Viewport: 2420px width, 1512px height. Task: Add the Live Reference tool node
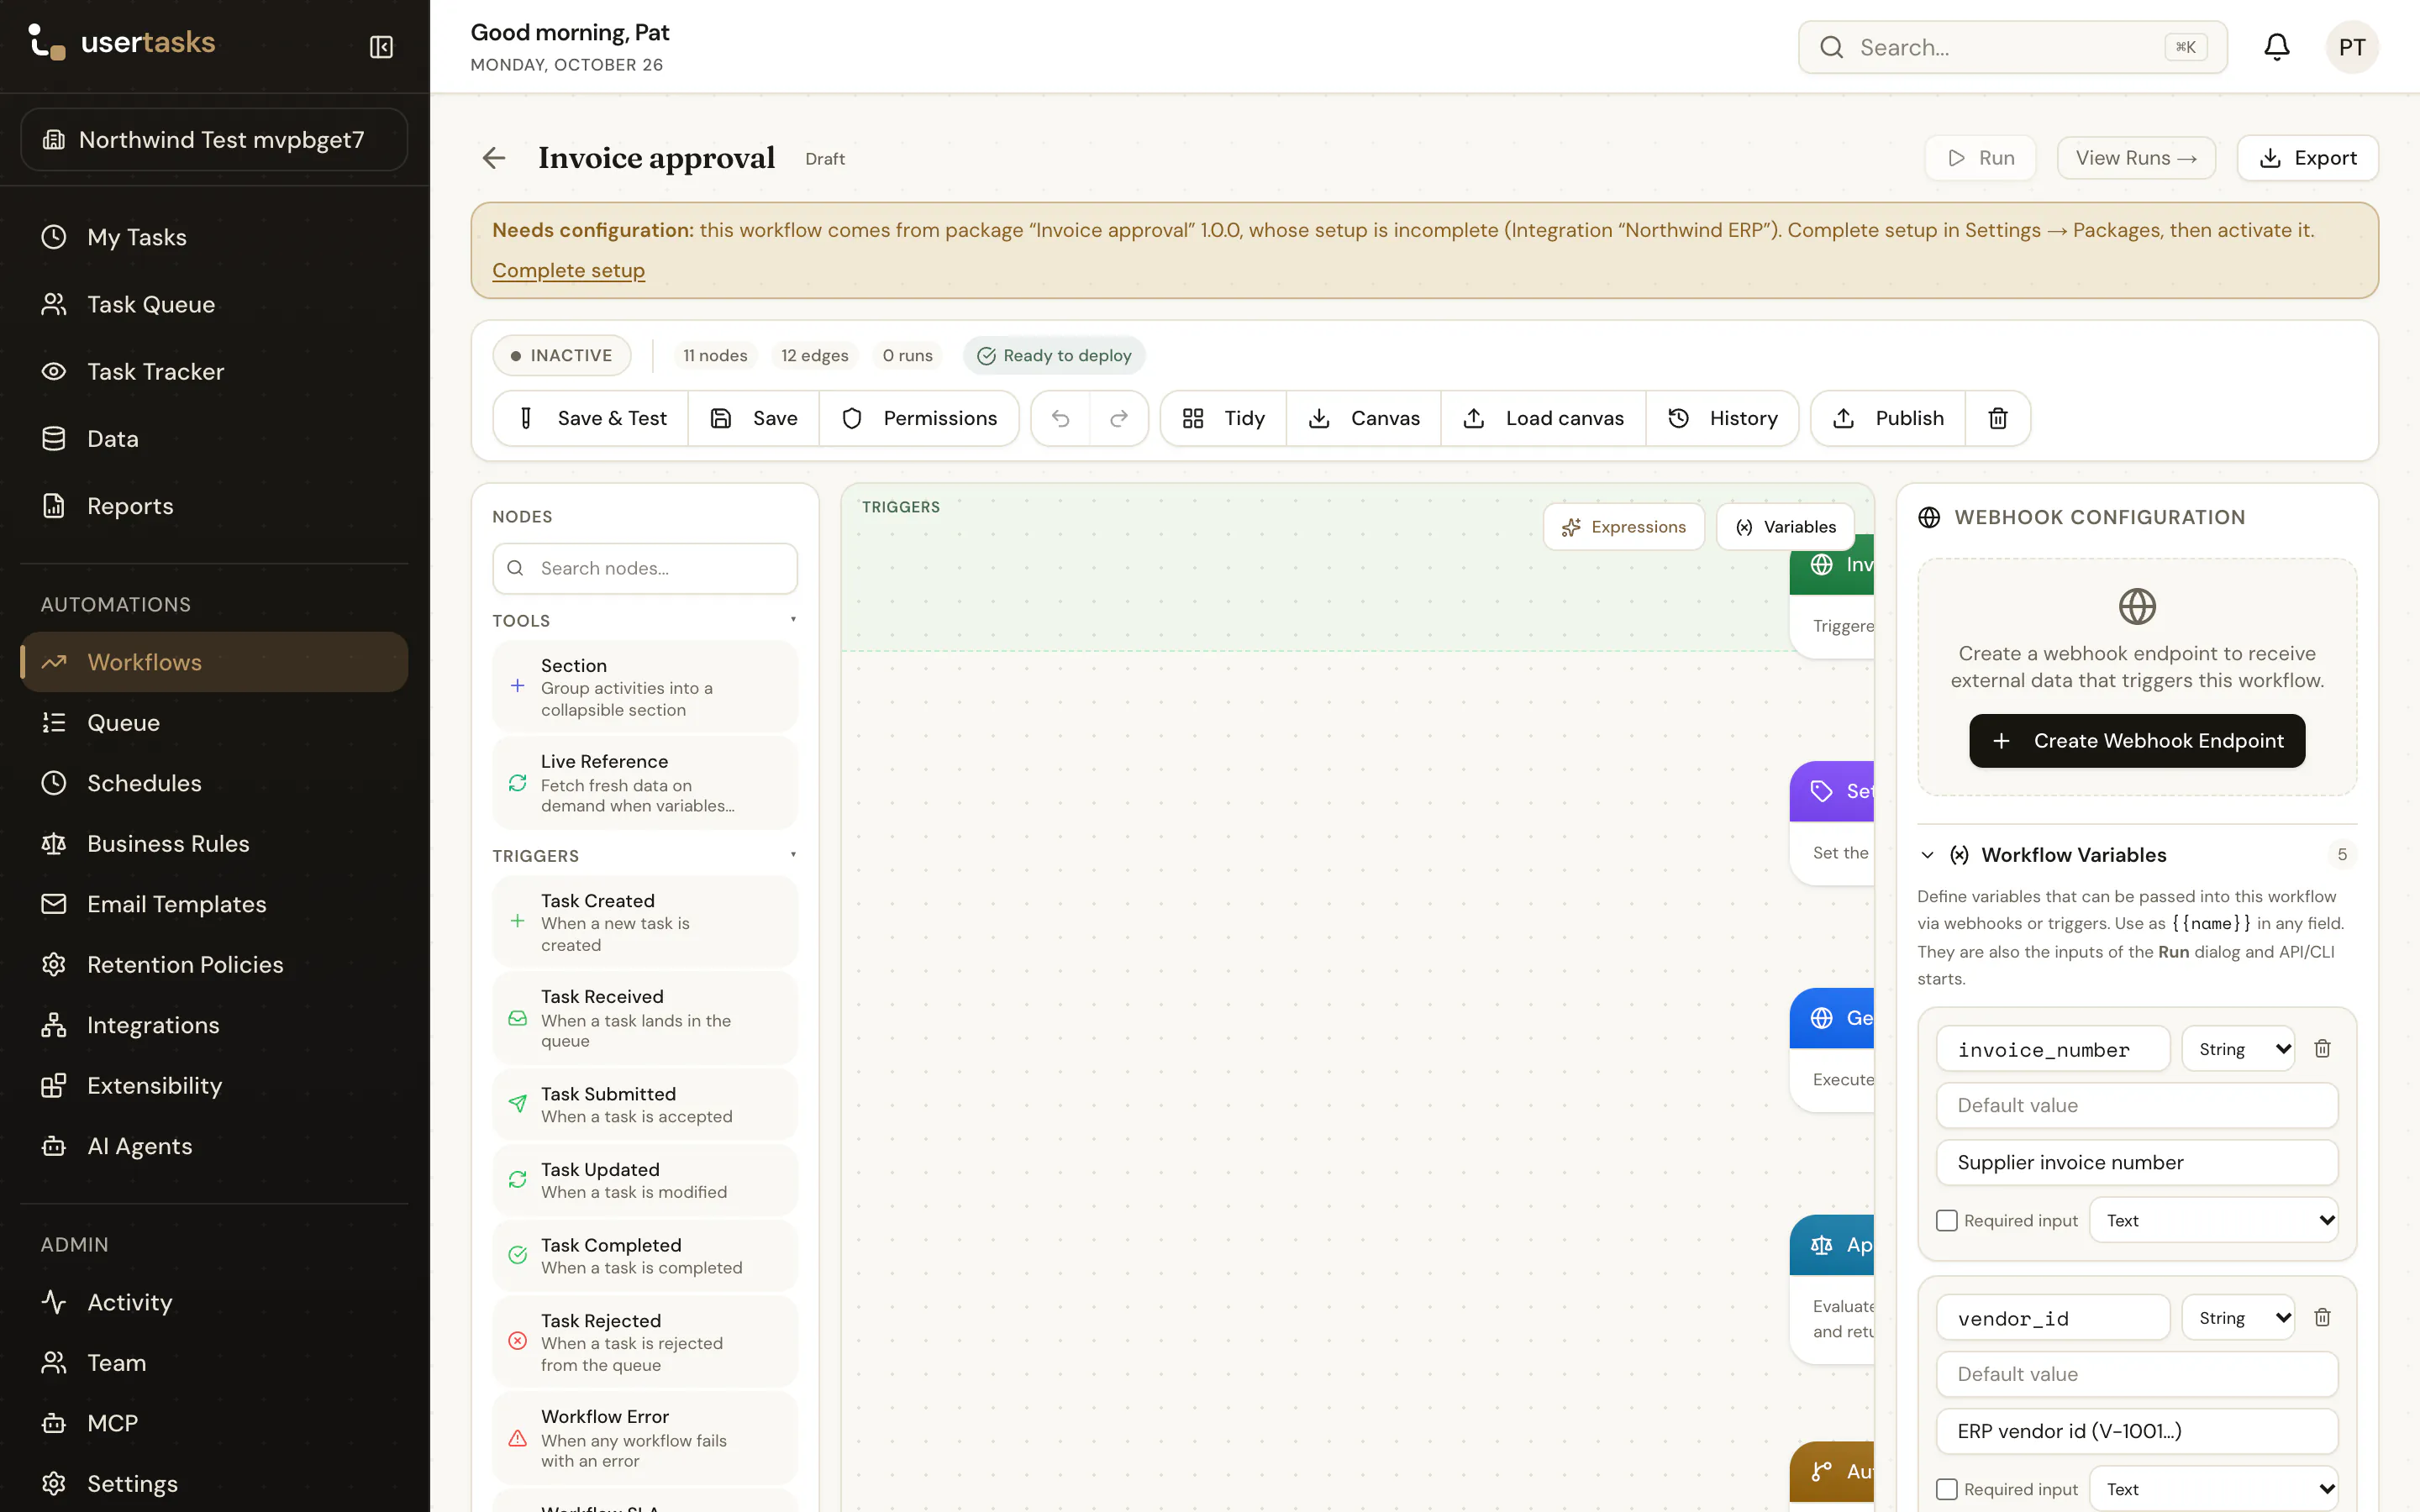(645, 783)
